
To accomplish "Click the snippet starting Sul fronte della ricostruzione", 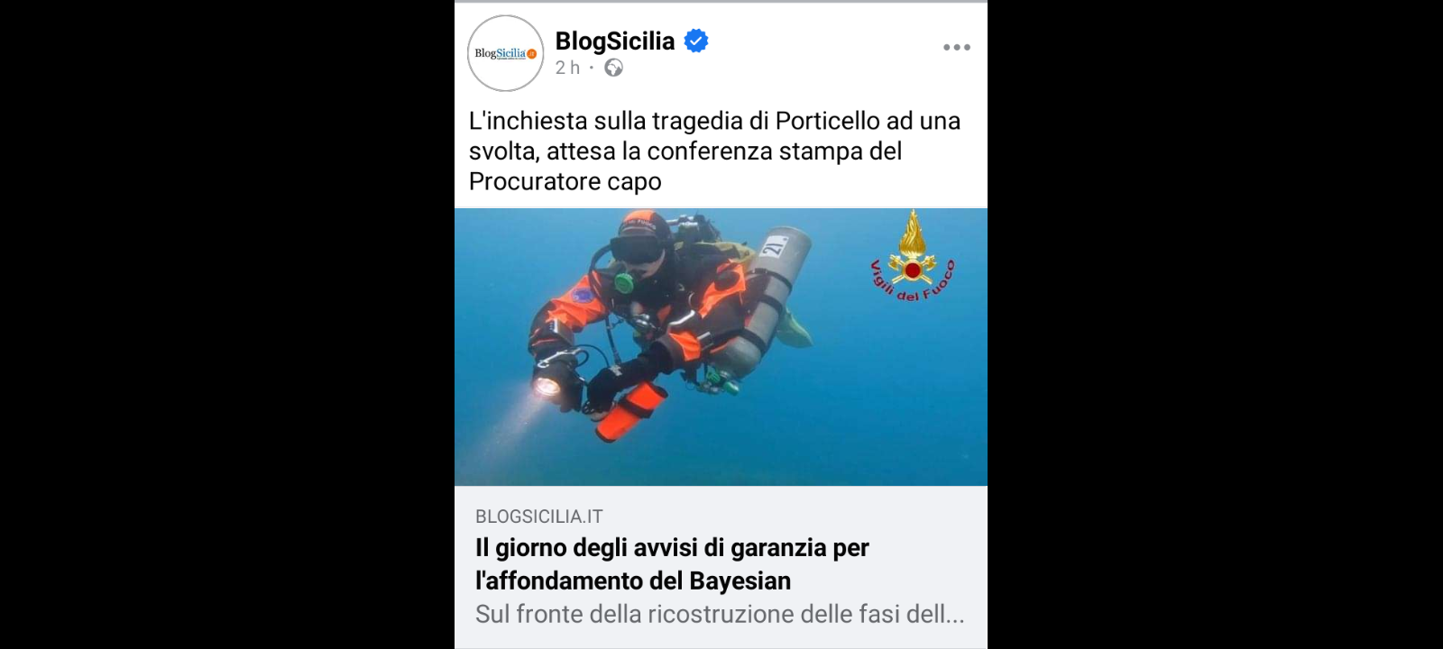I will point(720,614).
